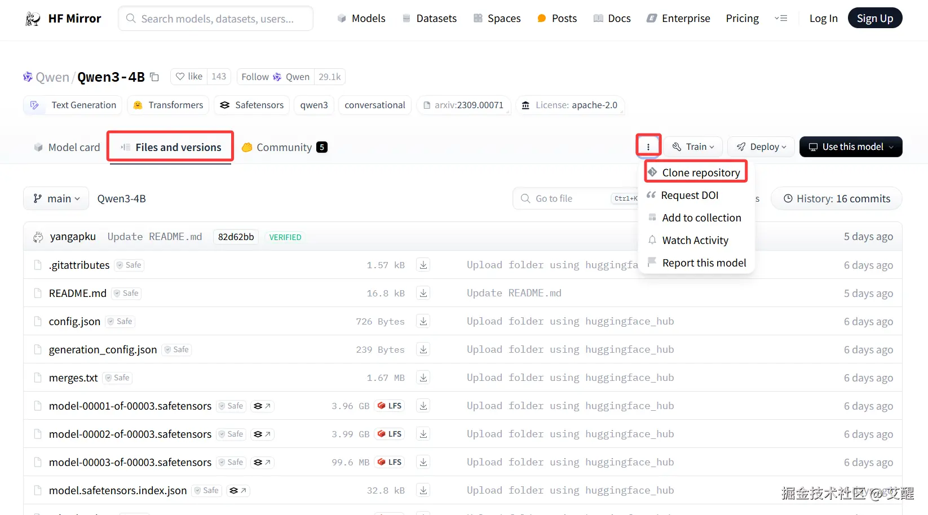
Task: Click the Qwen3-4B breadcrumb path
Action: (122, 199)
